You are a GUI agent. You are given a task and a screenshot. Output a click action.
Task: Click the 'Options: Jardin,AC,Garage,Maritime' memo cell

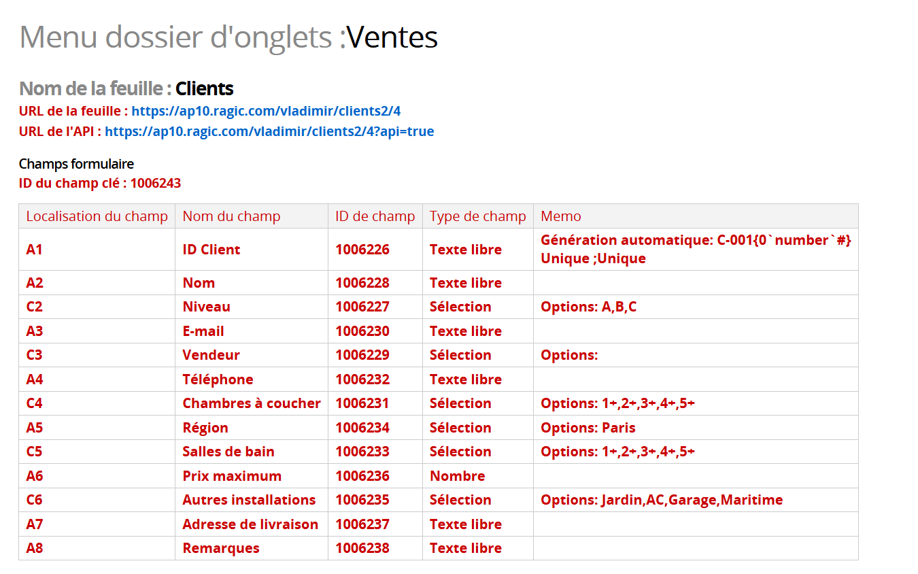tap(696, 500)
